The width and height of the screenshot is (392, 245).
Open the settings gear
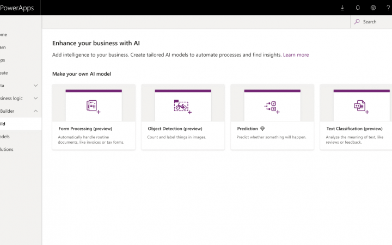click(x=373, y=8)
